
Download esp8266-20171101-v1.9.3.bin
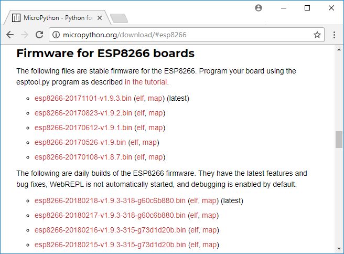83,98
